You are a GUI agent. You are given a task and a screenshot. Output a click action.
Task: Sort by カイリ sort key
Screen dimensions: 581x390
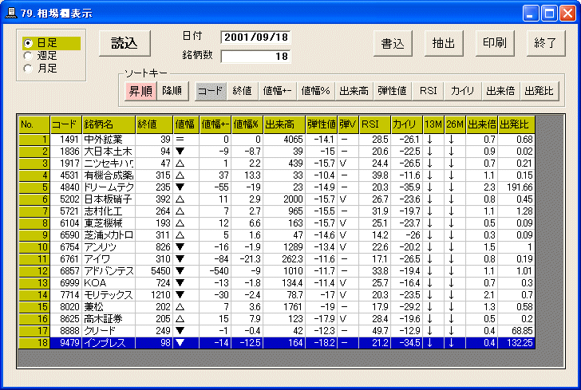(x=462, y=91)
